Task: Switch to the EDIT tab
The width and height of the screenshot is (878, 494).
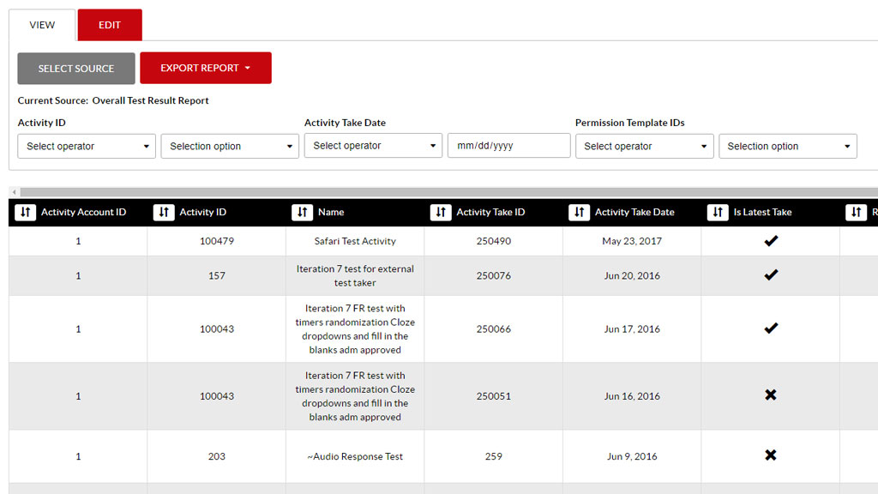Action: click(x=110, y=25)
